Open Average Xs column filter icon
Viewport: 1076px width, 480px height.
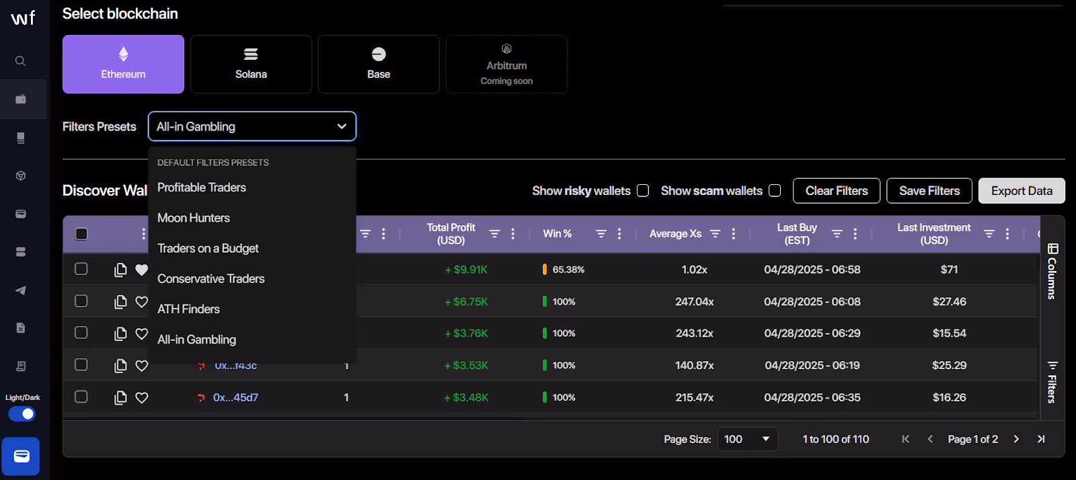tap(716, 234)
